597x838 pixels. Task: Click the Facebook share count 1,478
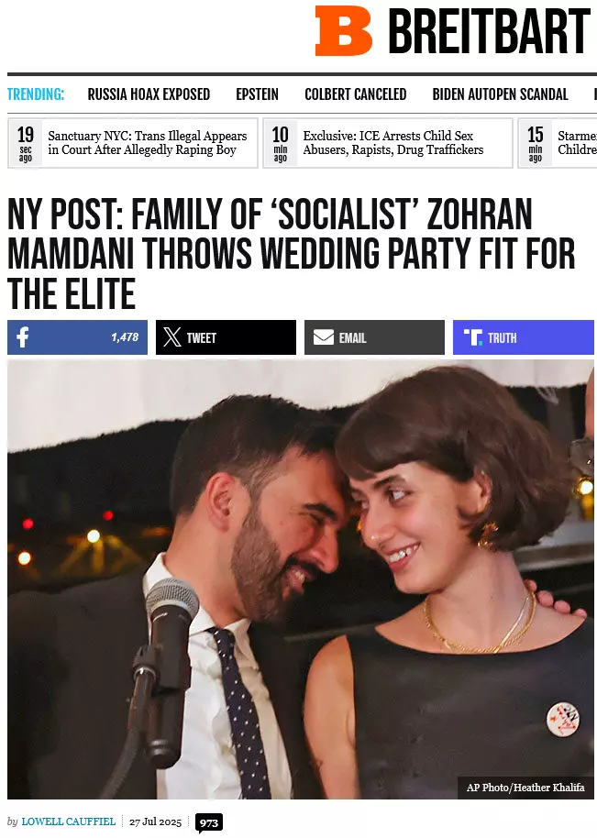pos(125,337)
